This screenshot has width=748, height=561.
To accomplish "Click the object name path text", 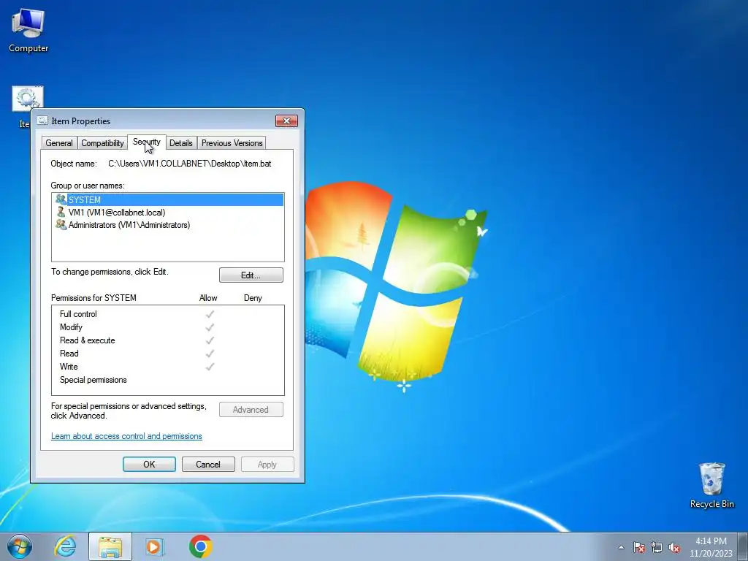I will 190,164.
